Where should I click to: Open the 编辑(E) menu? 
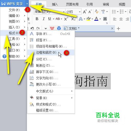14,16
